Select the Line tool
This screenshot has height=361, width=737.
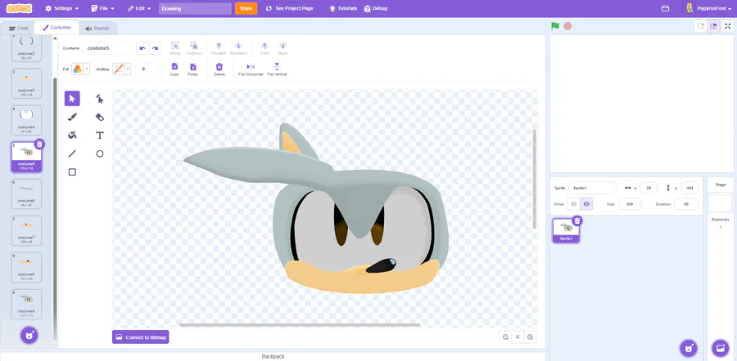point(72,154)
